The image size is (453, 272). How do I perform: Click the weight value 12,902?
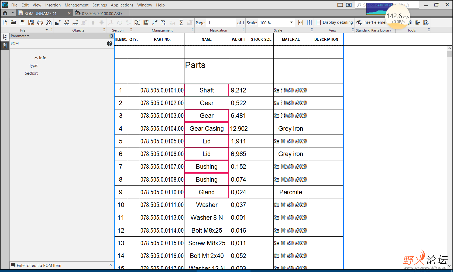239,128
